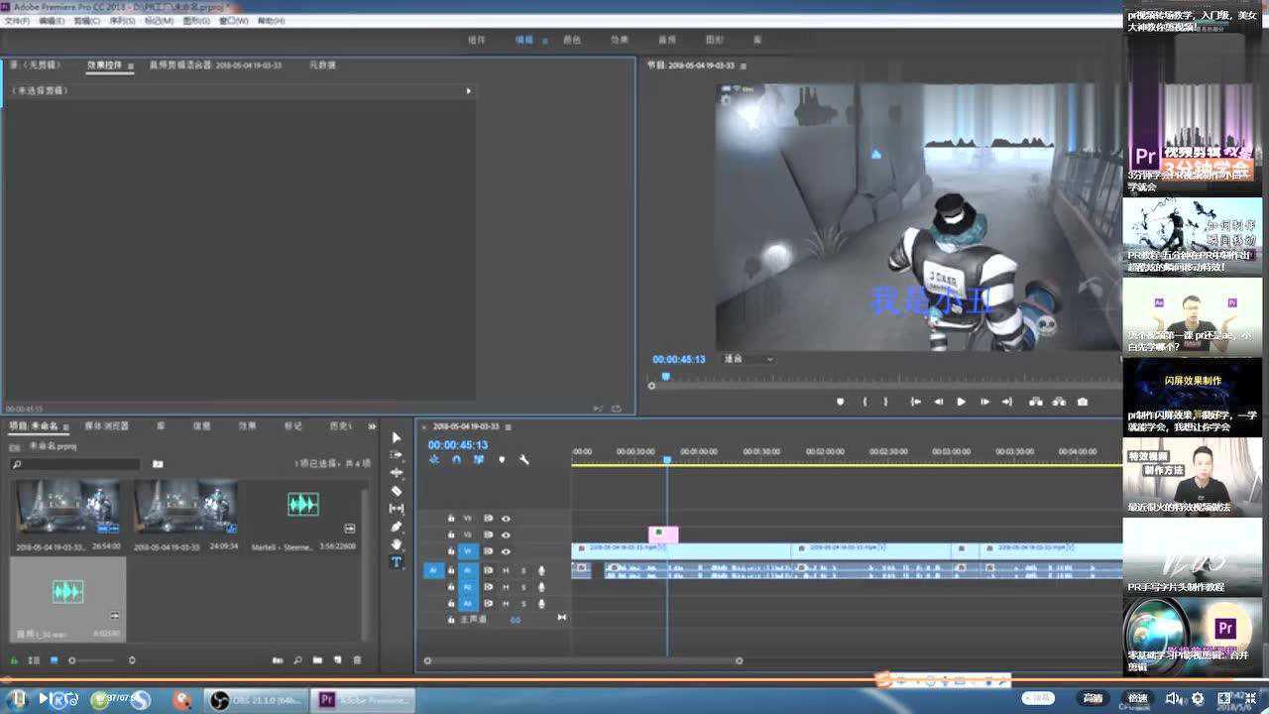Switch project panel to list view
Viewport: 1269px width, 714px height.
point(35,660)
